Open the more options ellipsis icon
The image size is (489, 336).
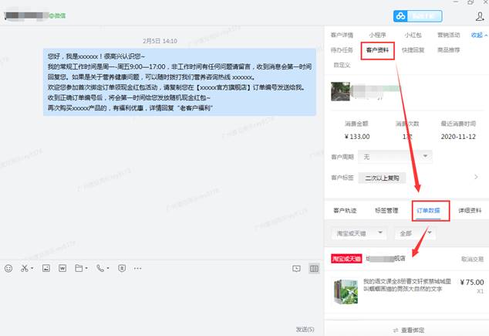pos(139,269)
